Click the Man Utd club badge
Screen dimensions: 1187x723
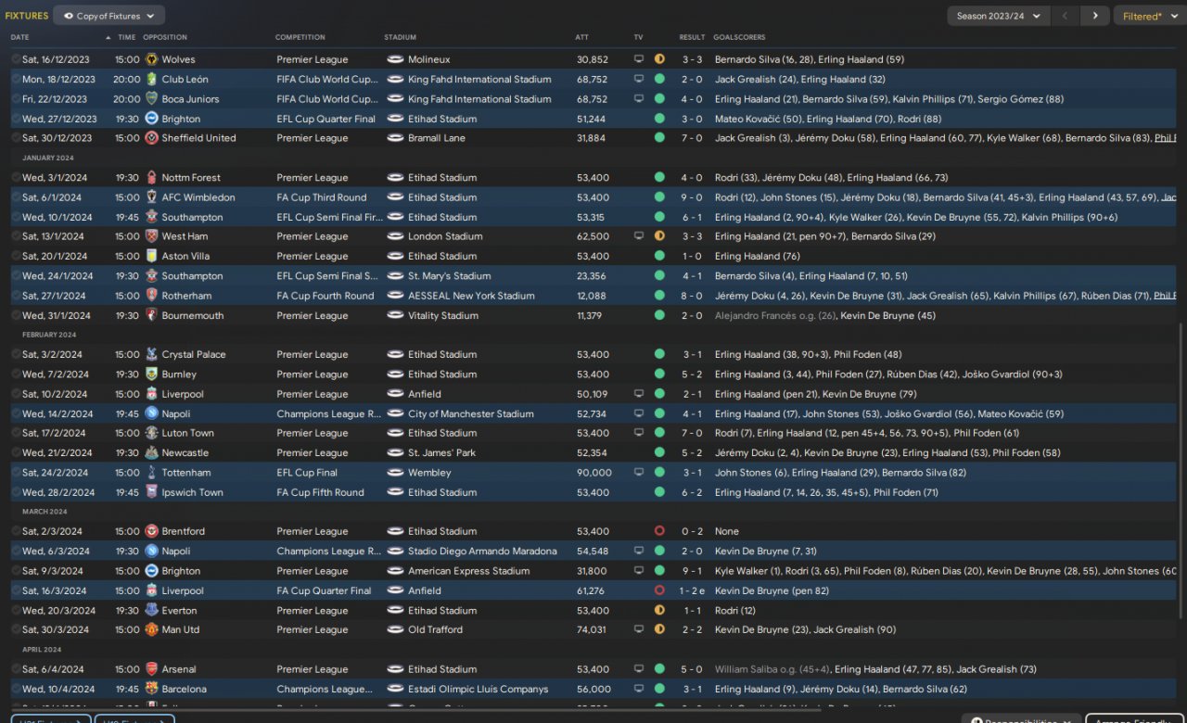pyautogui.click(x=151, y=630)
